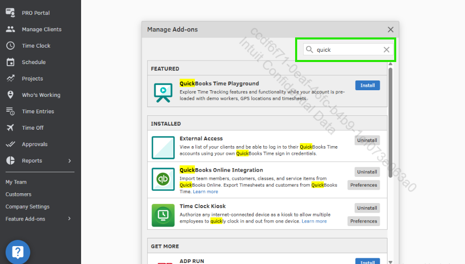
Task: Open QuickBooks Online Integration Preferences
Action: [x=363, y=185]
